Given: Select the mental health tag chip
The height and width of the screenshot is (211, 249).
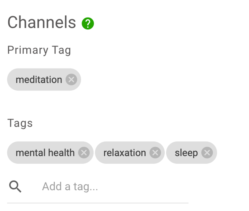Looking at the screenshot, I should [45, 153].
